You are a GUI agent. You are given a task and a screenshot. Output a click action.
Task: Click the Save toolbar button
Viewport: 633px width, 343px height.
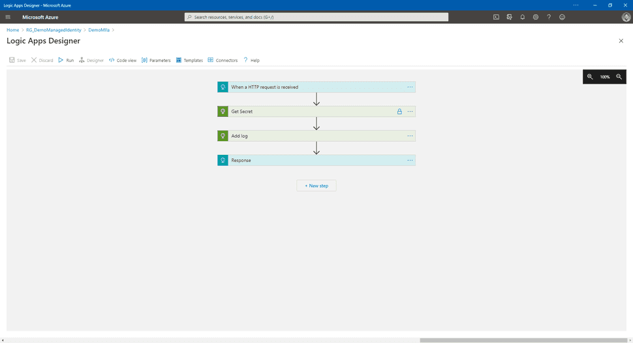[18, 60]
